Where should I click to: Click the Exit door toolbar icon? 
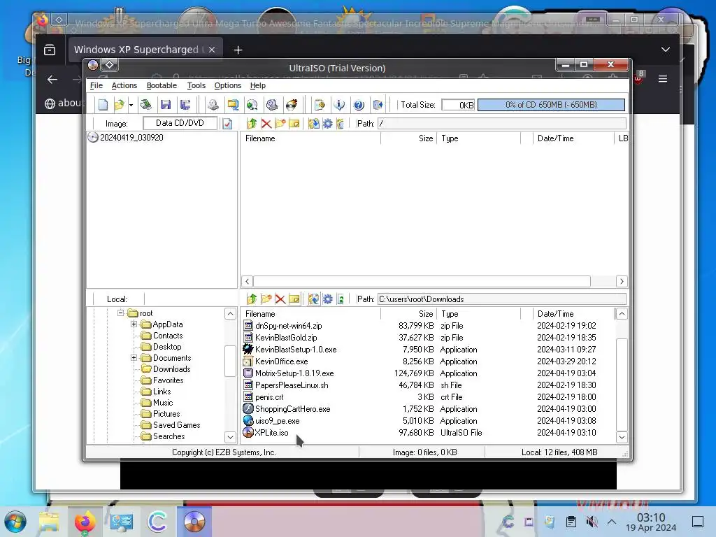[x=378, y=105]
